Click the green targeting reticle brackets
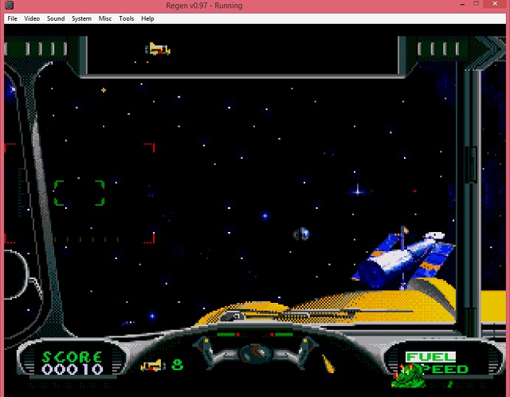The height and width of the screenshot is (397, 510). [79, 193]
